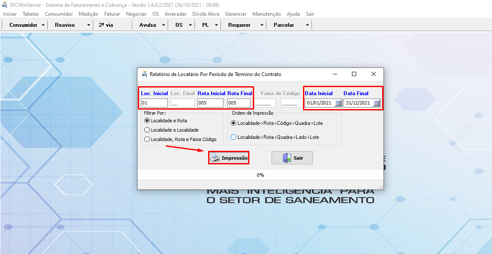The image size is (492, 254).
Task: Open calendar picker for Data Final
Action: pos(377,103)
